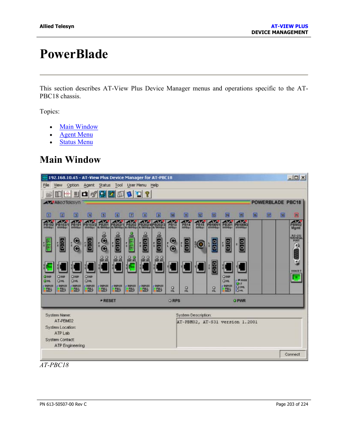338x438 pixels.
Task: Click the RESET button on chassis
Action: 108,301
